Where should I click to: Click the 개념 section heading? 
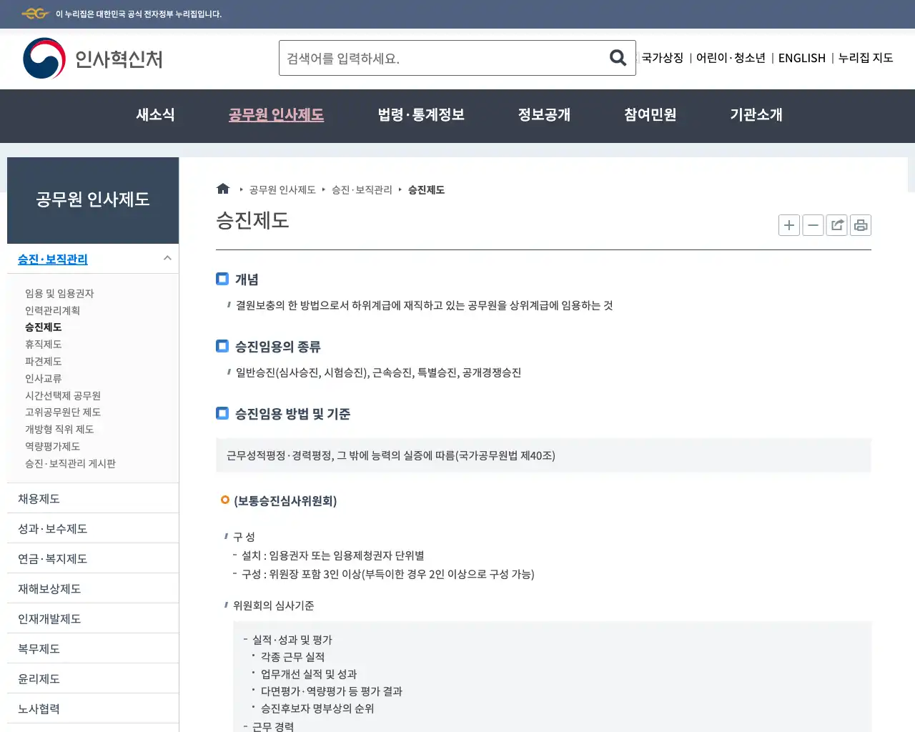[x=247, y=280]
